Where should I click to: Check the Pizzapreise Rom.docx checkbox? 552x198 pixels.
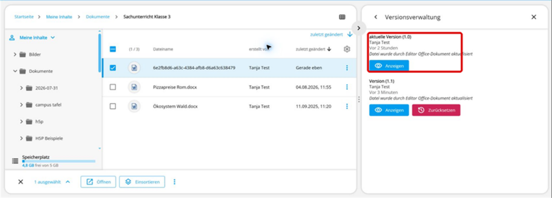coord(113,87)
